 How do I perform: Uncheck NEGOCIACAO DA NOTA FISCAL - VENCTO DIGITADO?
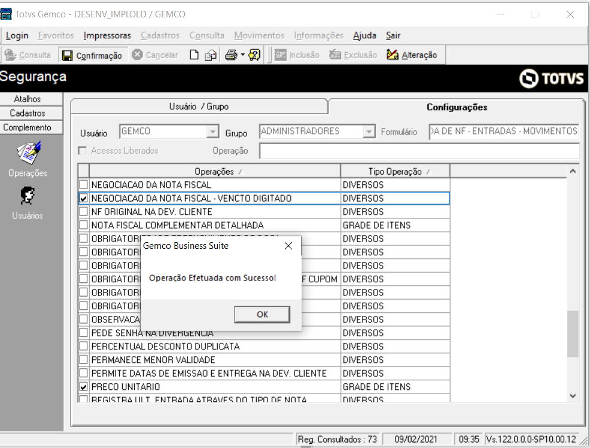[84, 198]
